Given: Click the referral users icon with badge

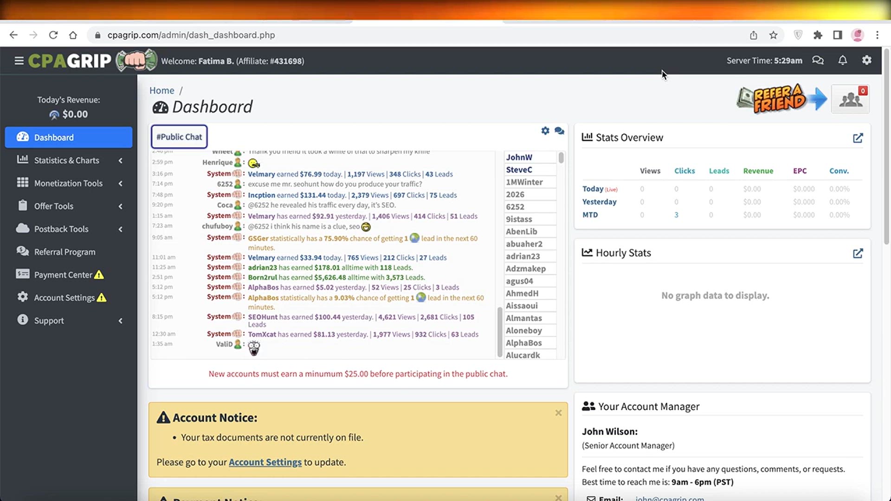Looking at the screenshot, I should [851, 99].
